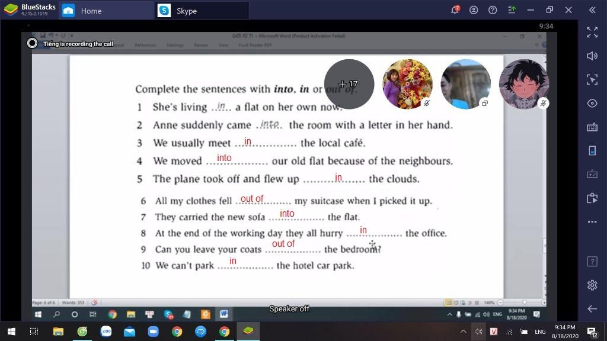
Task: Click the 'Speaker off' label
Action: pyautogui.click(x=289, y=308)
